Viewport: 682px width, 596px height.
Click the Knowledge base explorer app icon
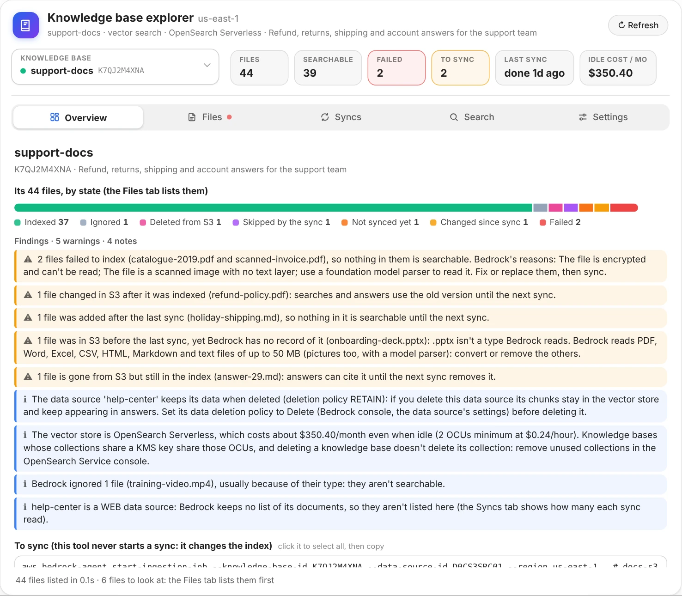(x=26, y=25)
